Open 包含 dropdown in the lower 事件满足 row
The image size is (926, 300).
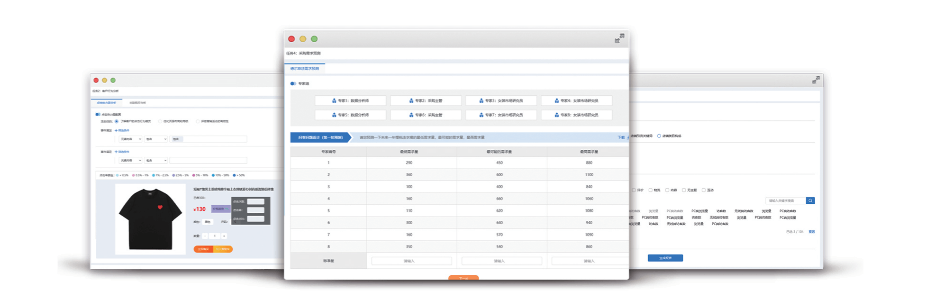click(x=156, y=160)
